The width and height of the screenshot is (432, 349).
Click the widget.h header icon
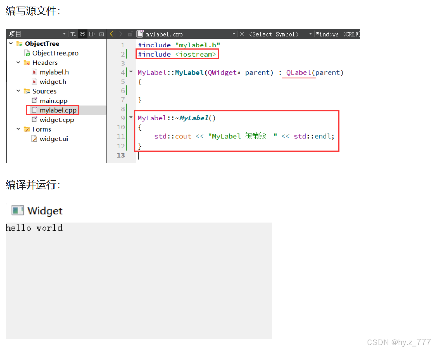point(34,81)
